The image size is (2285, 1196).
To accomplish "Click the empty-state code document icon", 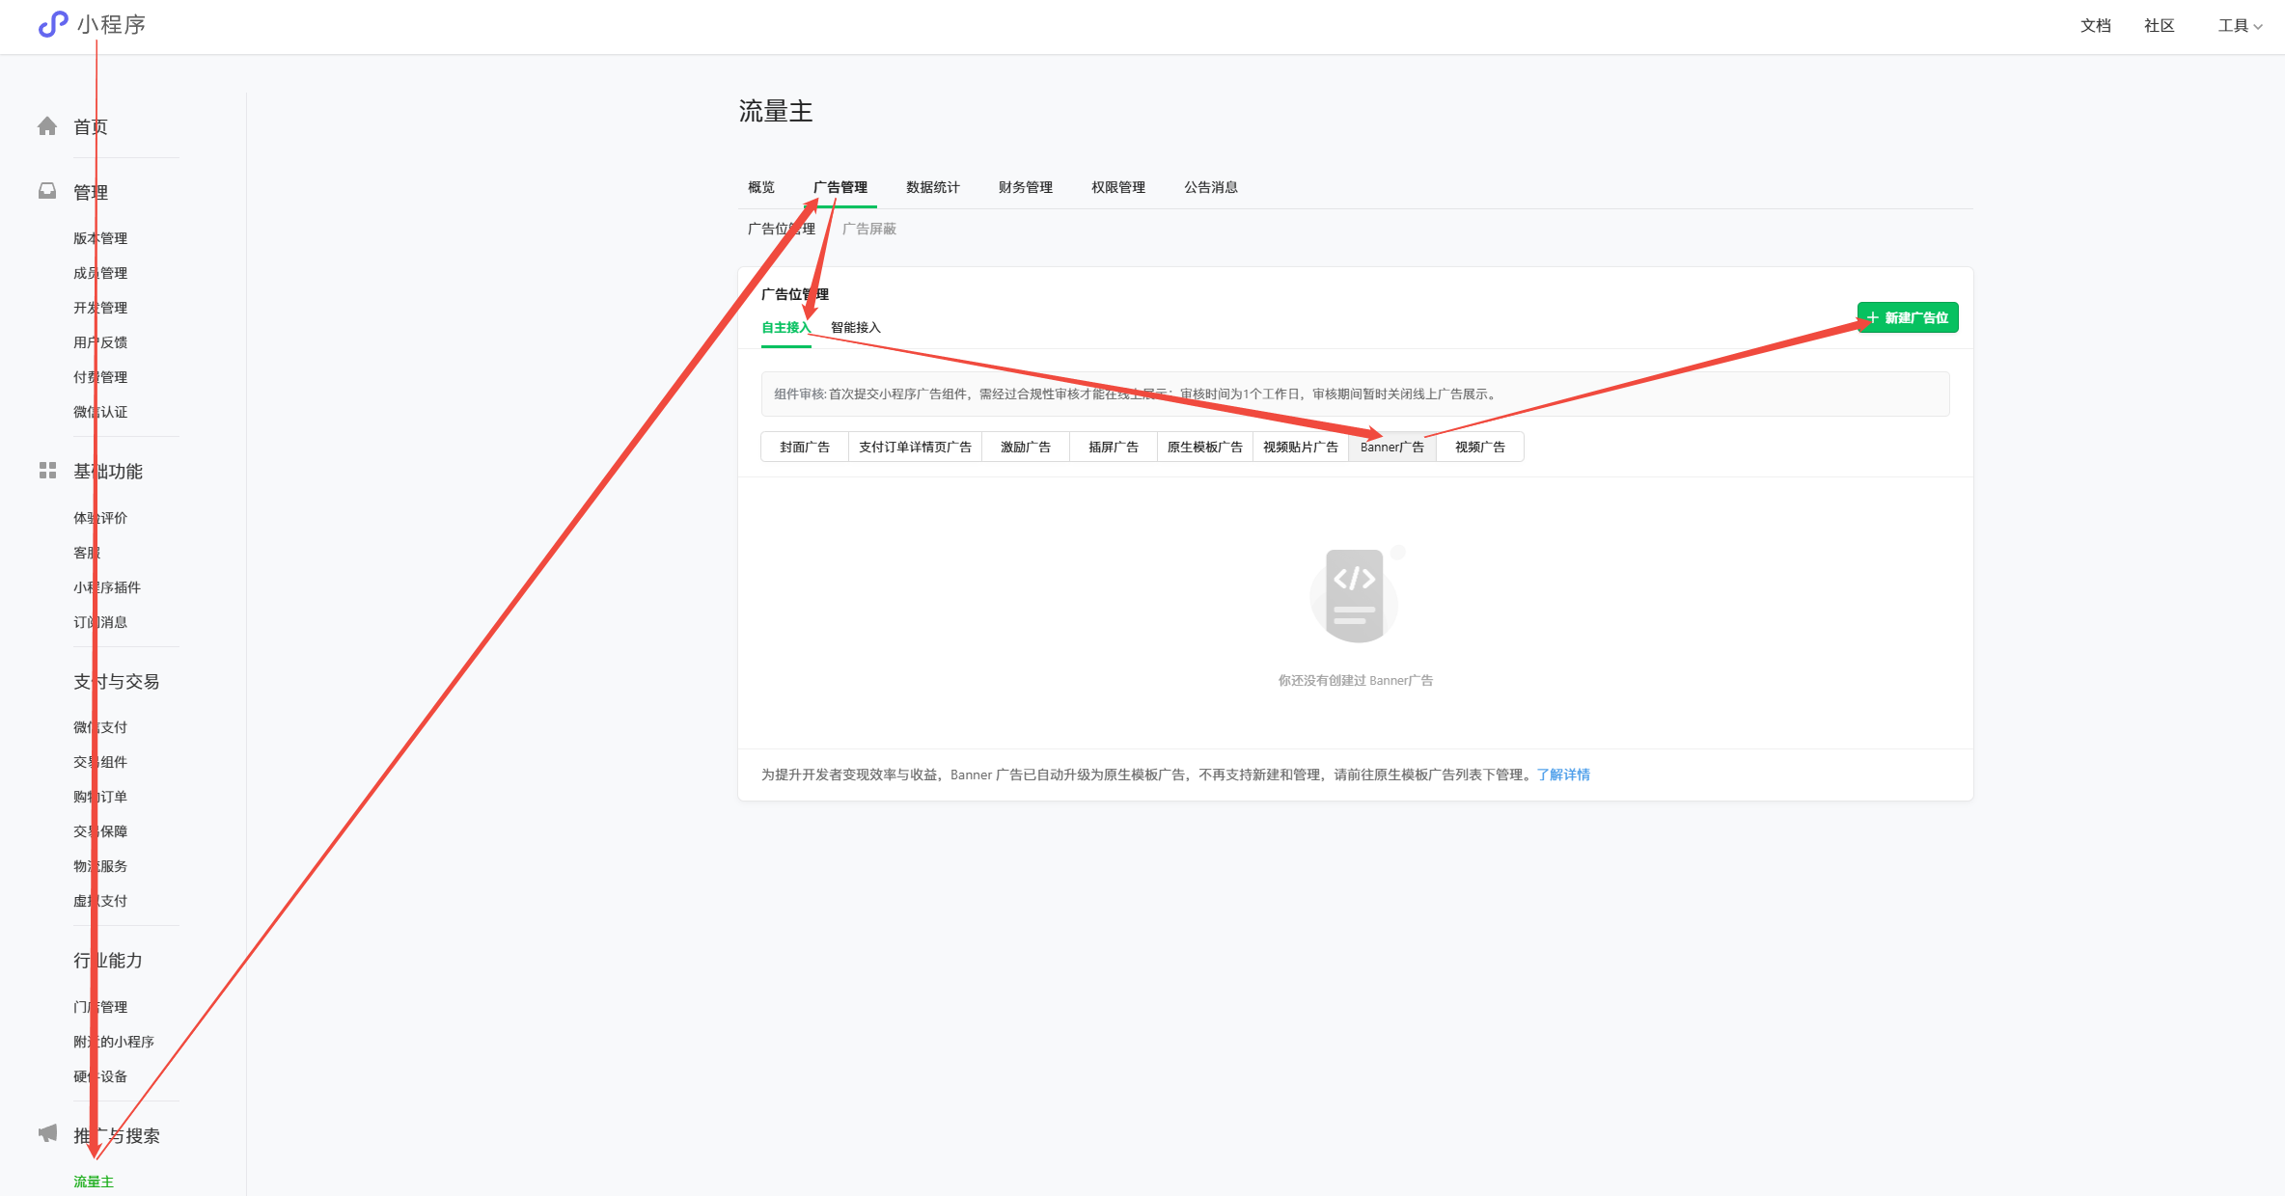I will (1355, 596).
